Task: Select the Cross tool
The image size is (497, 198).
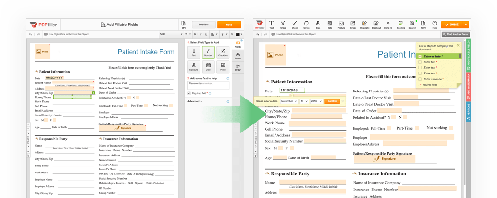Action: [283, 25]
